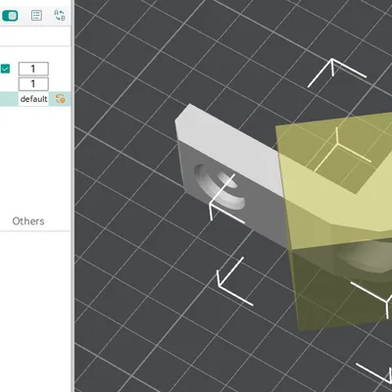This screenshot has height=392, width=392.
Task: Select the "Others" settings section label
Action: coord(28,221)
